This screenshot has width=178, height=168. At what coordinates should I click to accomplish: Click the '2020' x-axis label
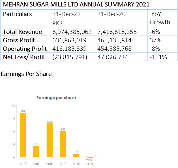coord(76,164)
